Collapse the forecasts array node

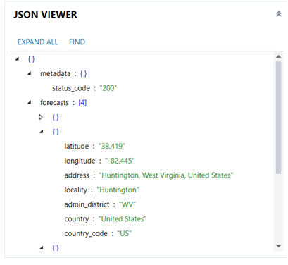pos(30,102)
